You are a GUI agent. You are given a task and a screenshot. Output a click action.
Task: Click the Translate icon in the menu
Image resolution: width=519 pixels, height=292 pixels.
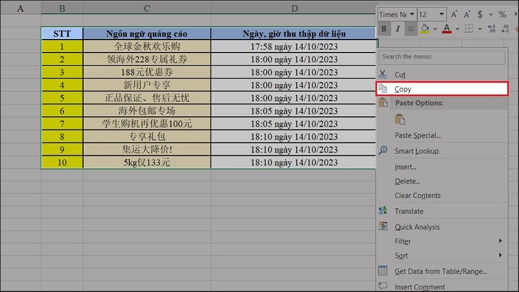[x=383, y=210]
